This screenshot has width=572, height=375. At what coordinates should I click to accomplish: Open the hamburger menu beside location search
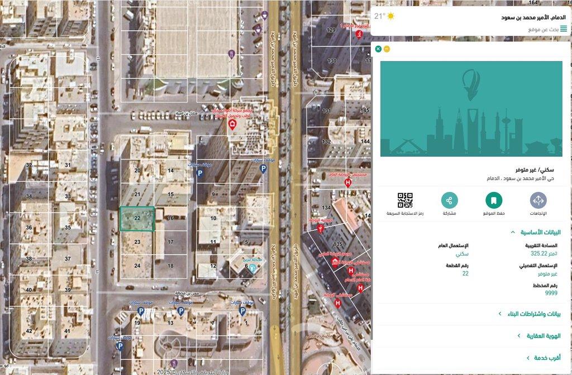point(563,28)
